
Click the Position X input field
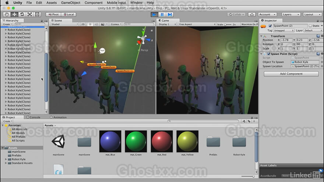point(286,40)
